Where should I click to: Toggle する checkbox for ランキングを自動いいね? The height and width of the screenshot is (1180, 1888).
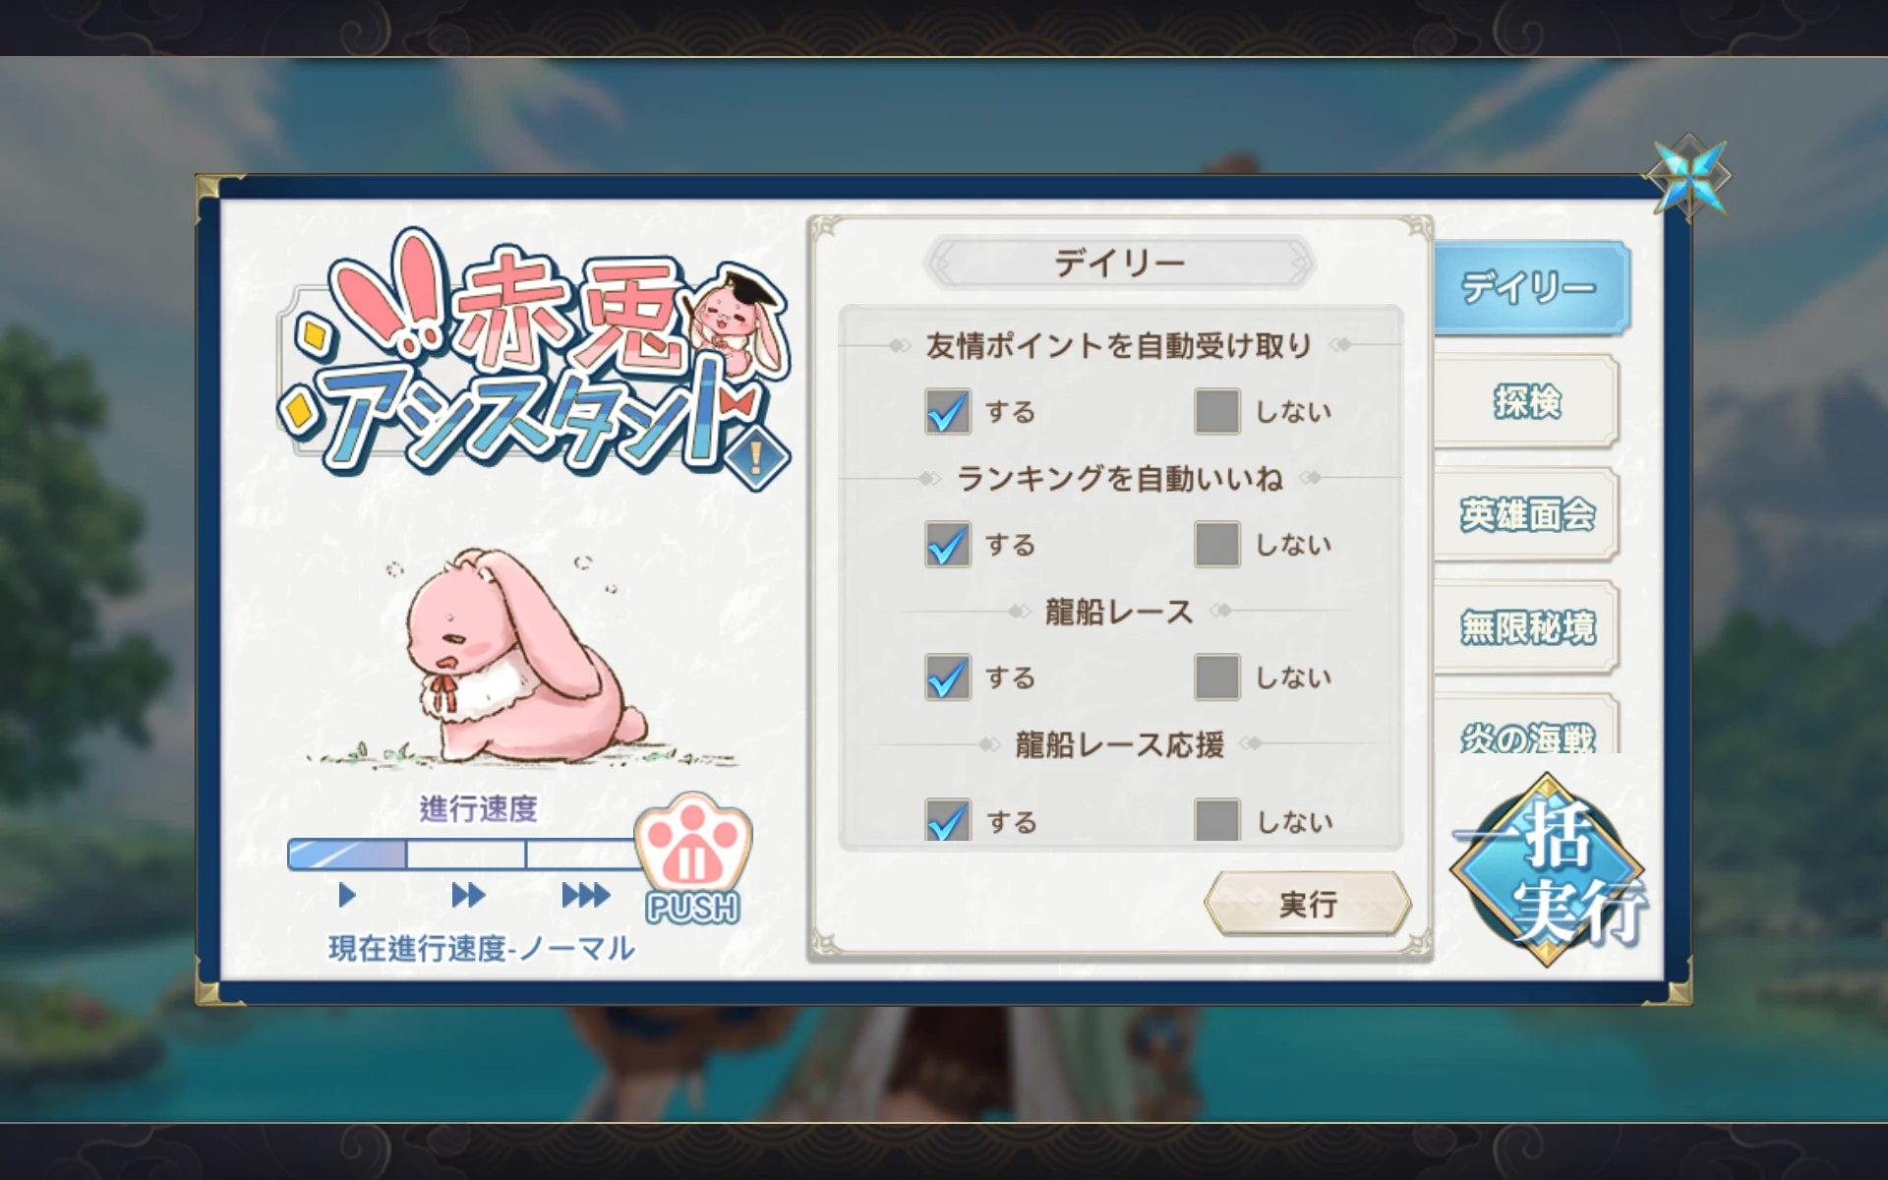948,544
